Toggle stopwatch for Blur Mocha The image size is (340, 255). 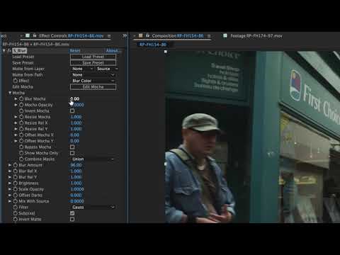coord(21,99)
